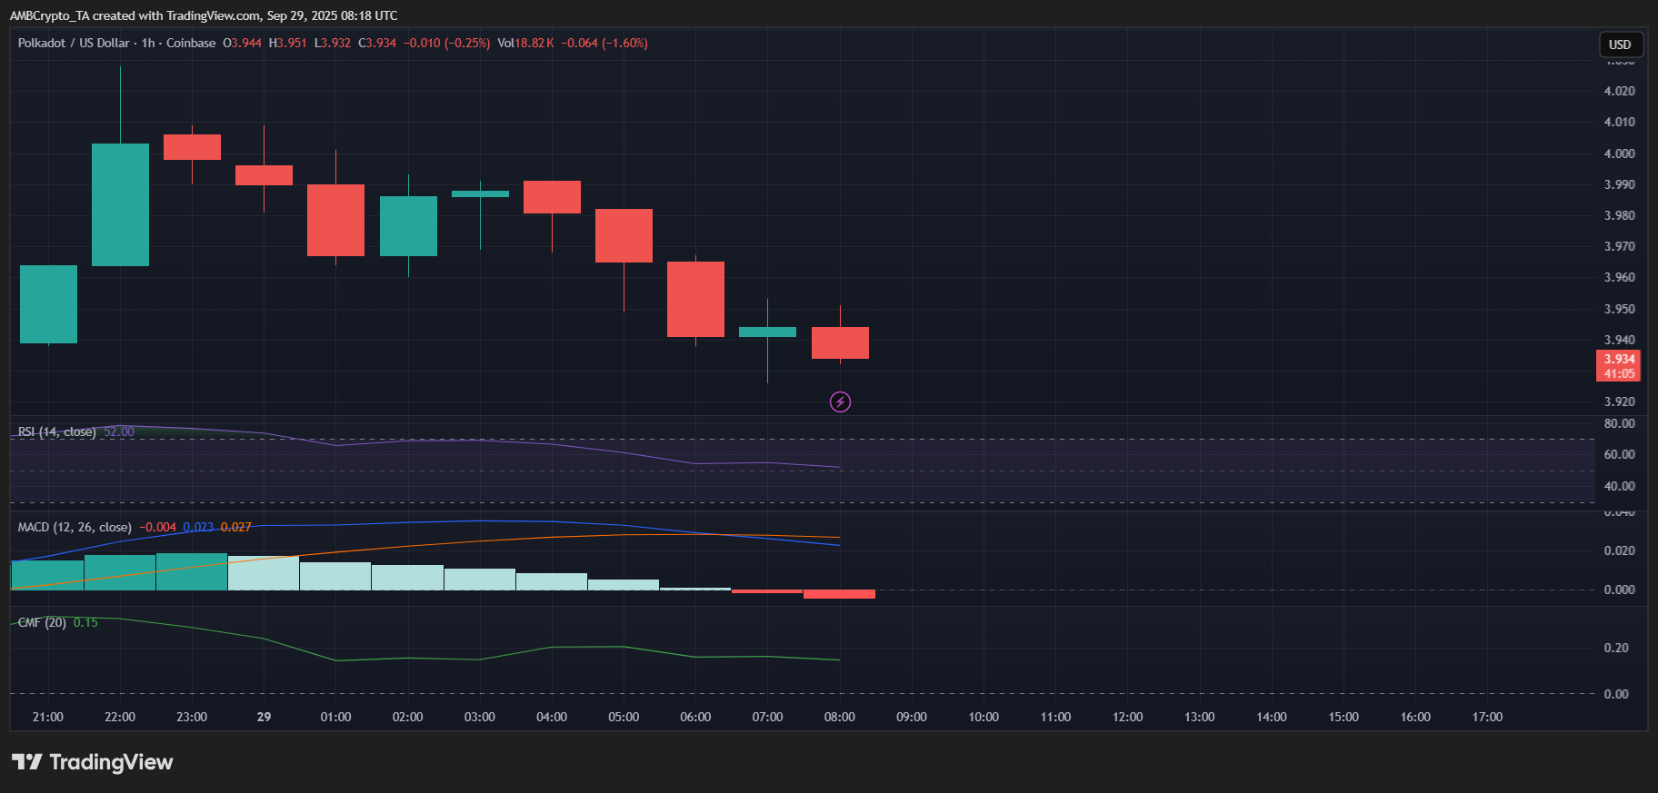Click the tall green candle at 22:00
1658x793 pixels.
(120, 204)
